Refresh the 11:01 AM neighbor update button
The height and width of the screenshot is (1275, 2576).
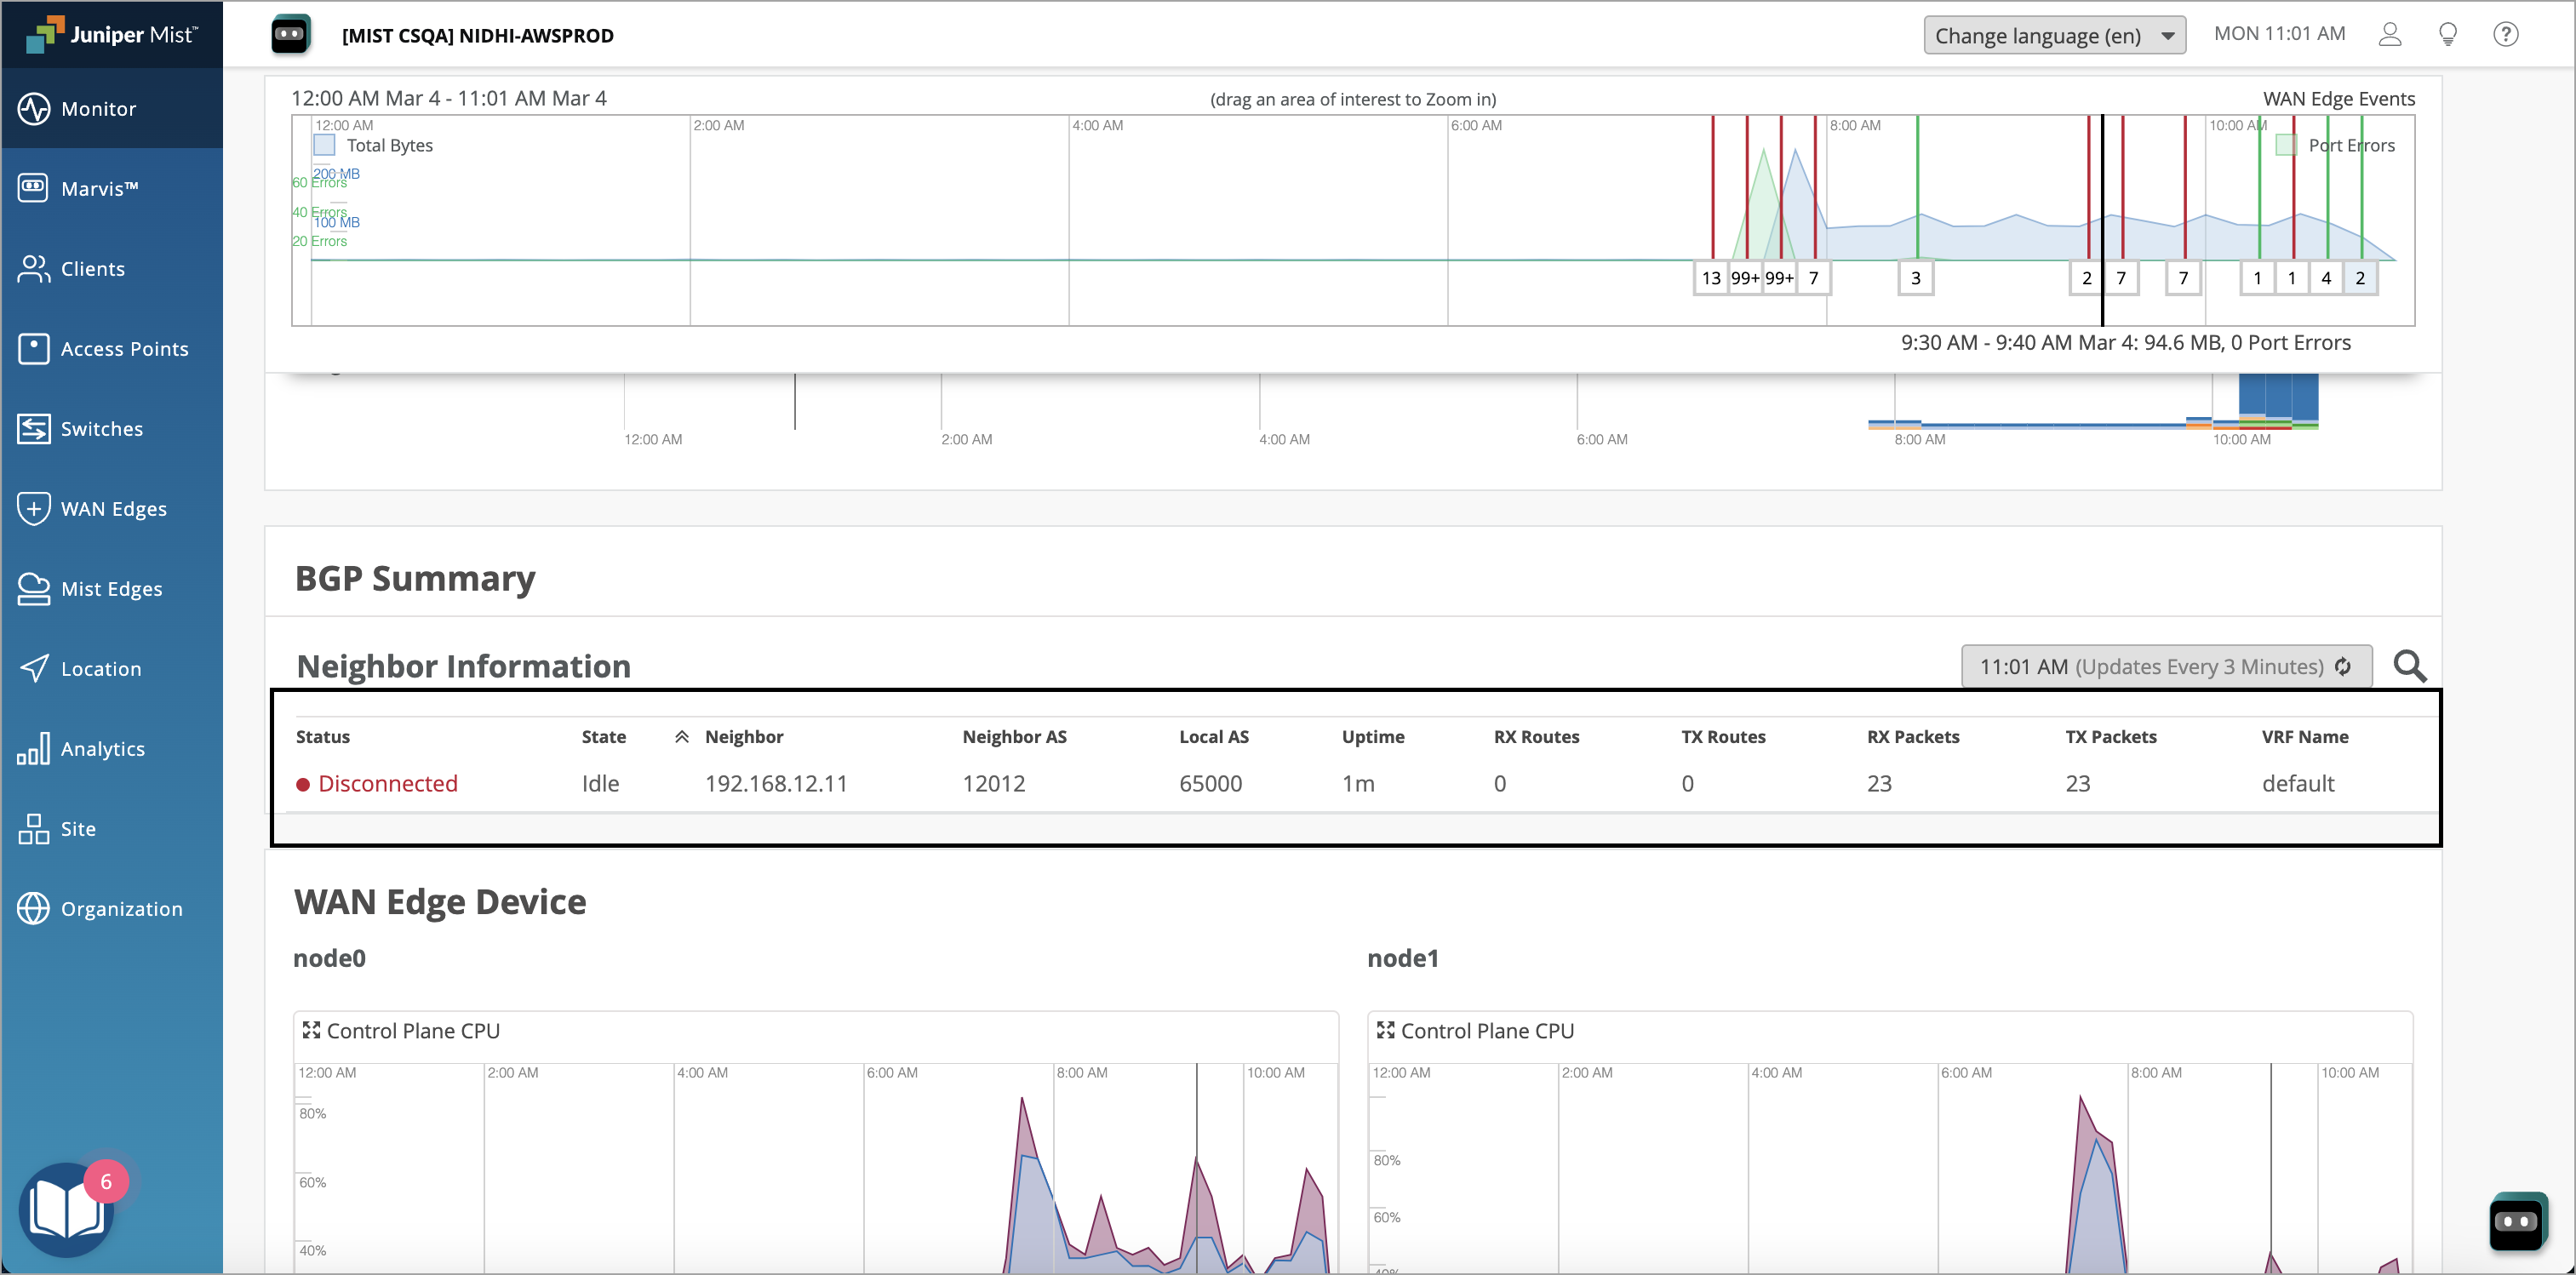pyautogui.click(x=2166, y=667)
